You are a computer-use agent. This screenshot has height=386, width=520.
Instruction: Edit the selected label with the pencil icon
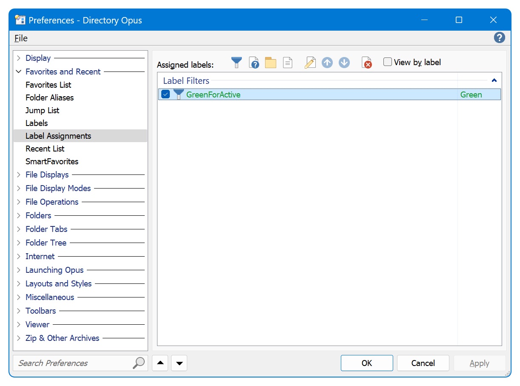[310, 63]
